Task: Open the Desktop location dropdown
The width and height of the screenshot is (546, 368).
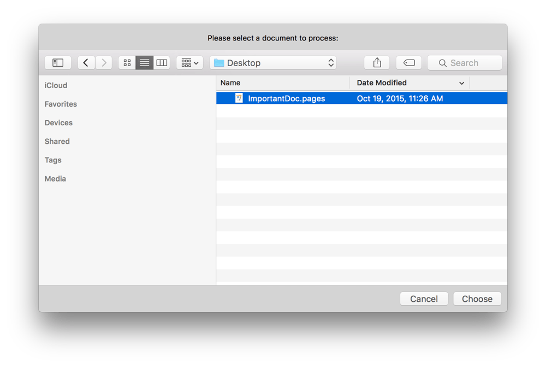Action: [x=273, y=62]
